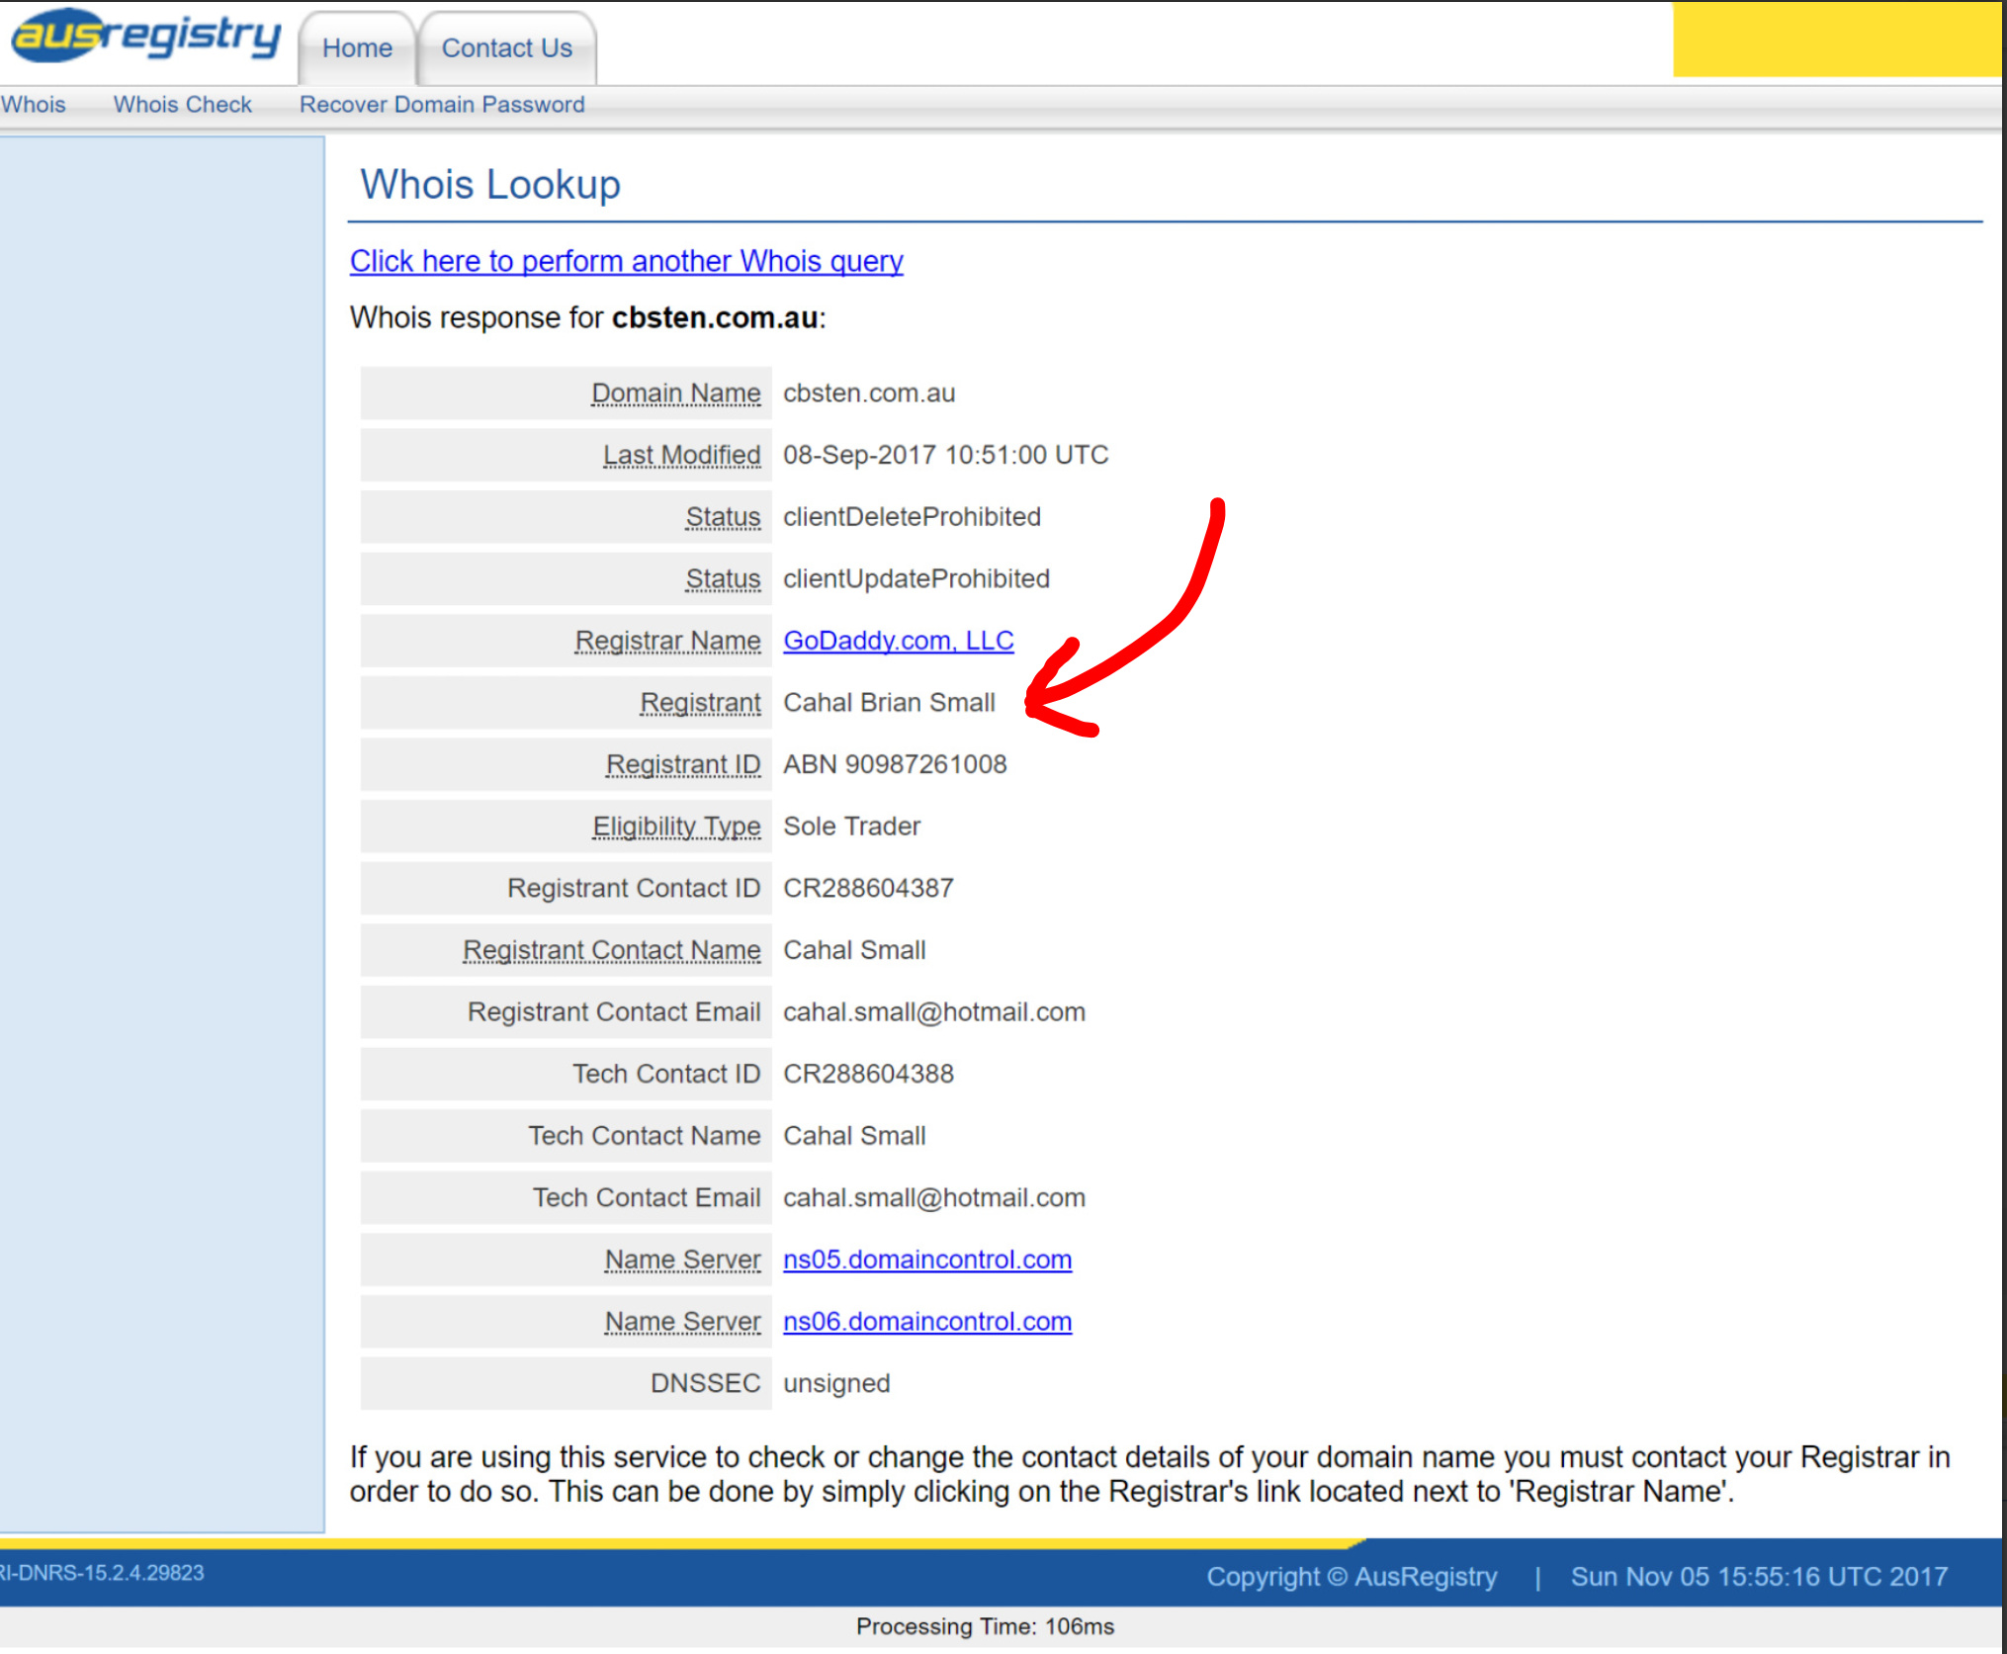
Task: Click the Domain Name field label
Action: click(675, 393)
